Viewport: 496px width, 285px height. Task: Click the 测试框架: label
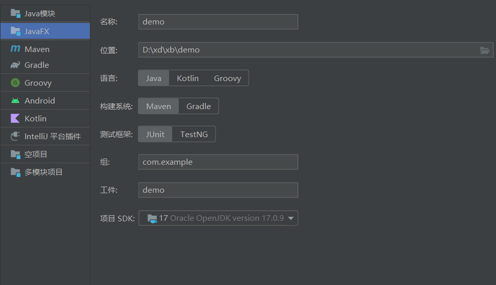pyautogui.click(x=116, y=135)
